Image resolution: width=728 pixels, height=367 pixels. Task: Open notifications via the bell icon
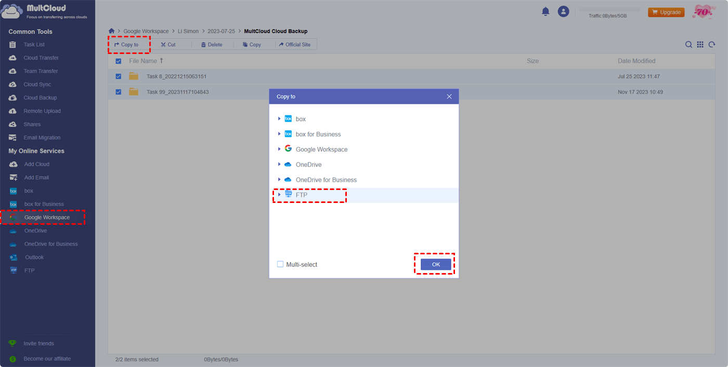[545, 10]
